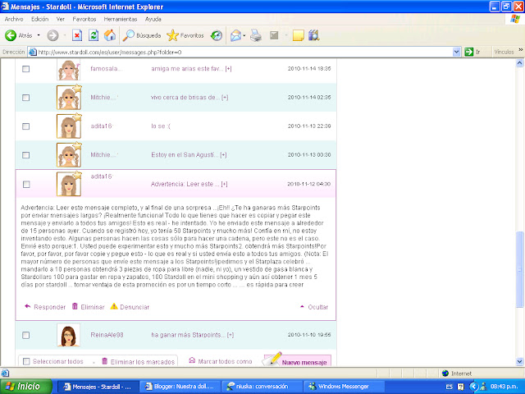Image resolution: width=525 pixels, height=394 pixels.
Task: Expand 'vivo cerca de brisas de' message
Action: 225,98
